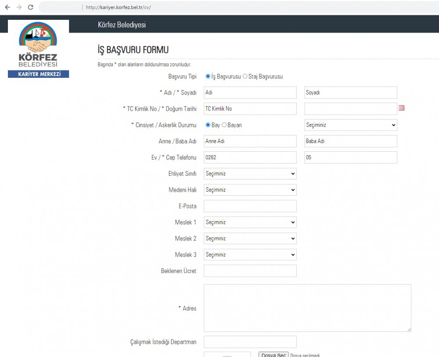Open the Askerlik Durumu dropdown

click(x=350, y=125)
